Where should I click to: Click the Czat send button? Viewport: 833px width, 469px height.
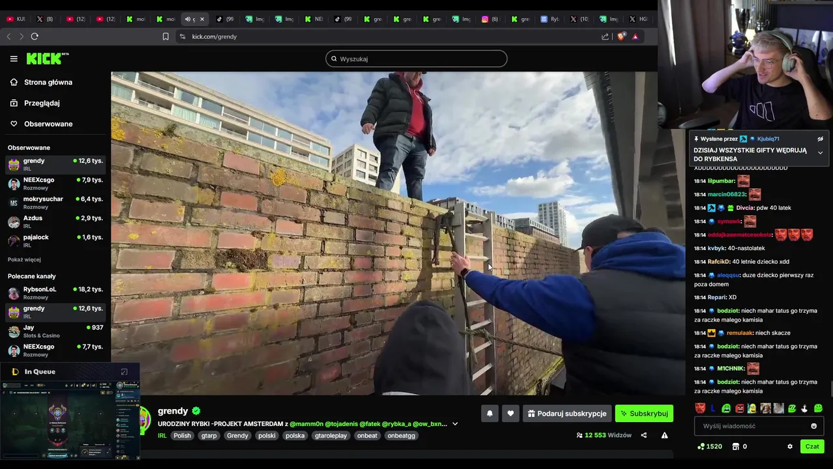tap(812, 446)
